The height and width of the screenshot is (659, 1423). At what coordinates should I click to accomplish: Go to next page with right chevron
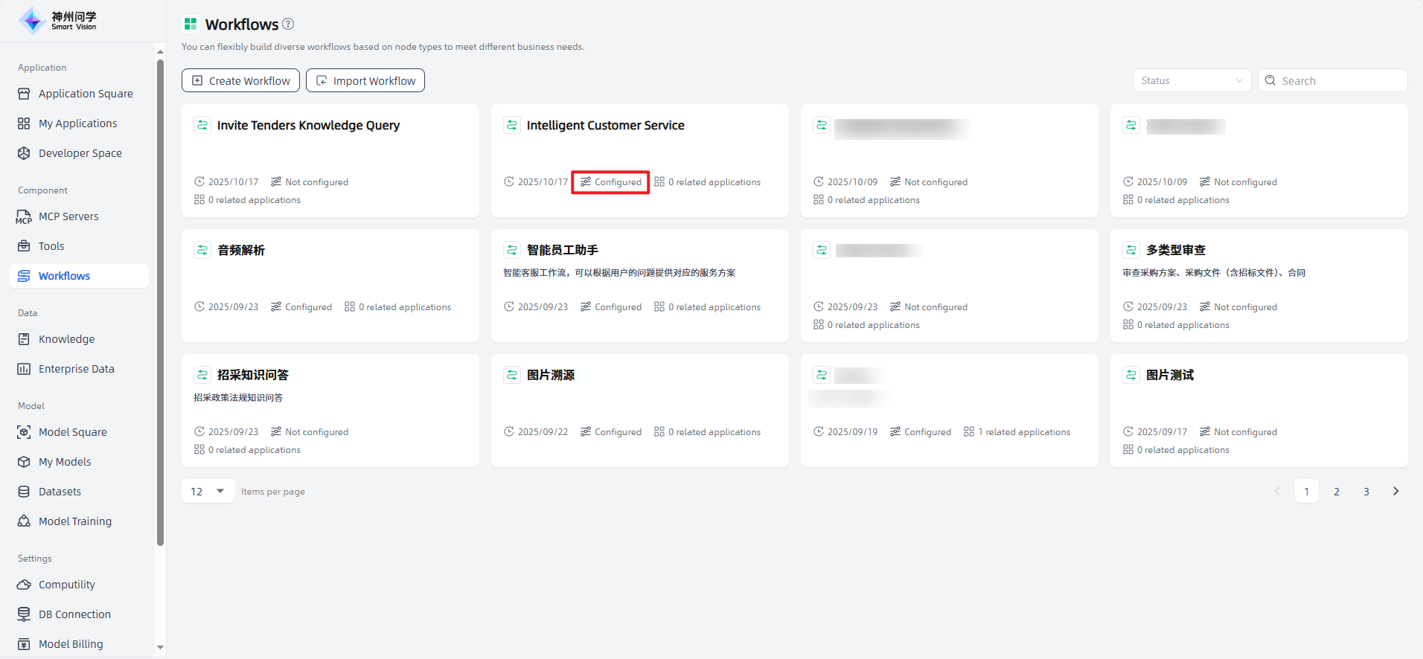click(1395, 491)
